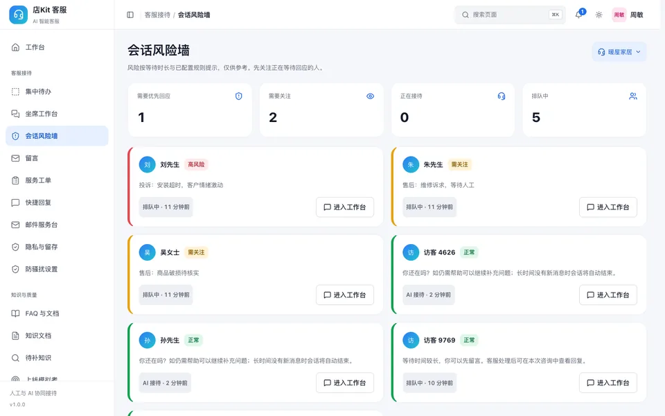The width and height of the screenshot is (665, 416).
Task: Select 会话风险墙 sidebar item
Action: click(57, 136)
